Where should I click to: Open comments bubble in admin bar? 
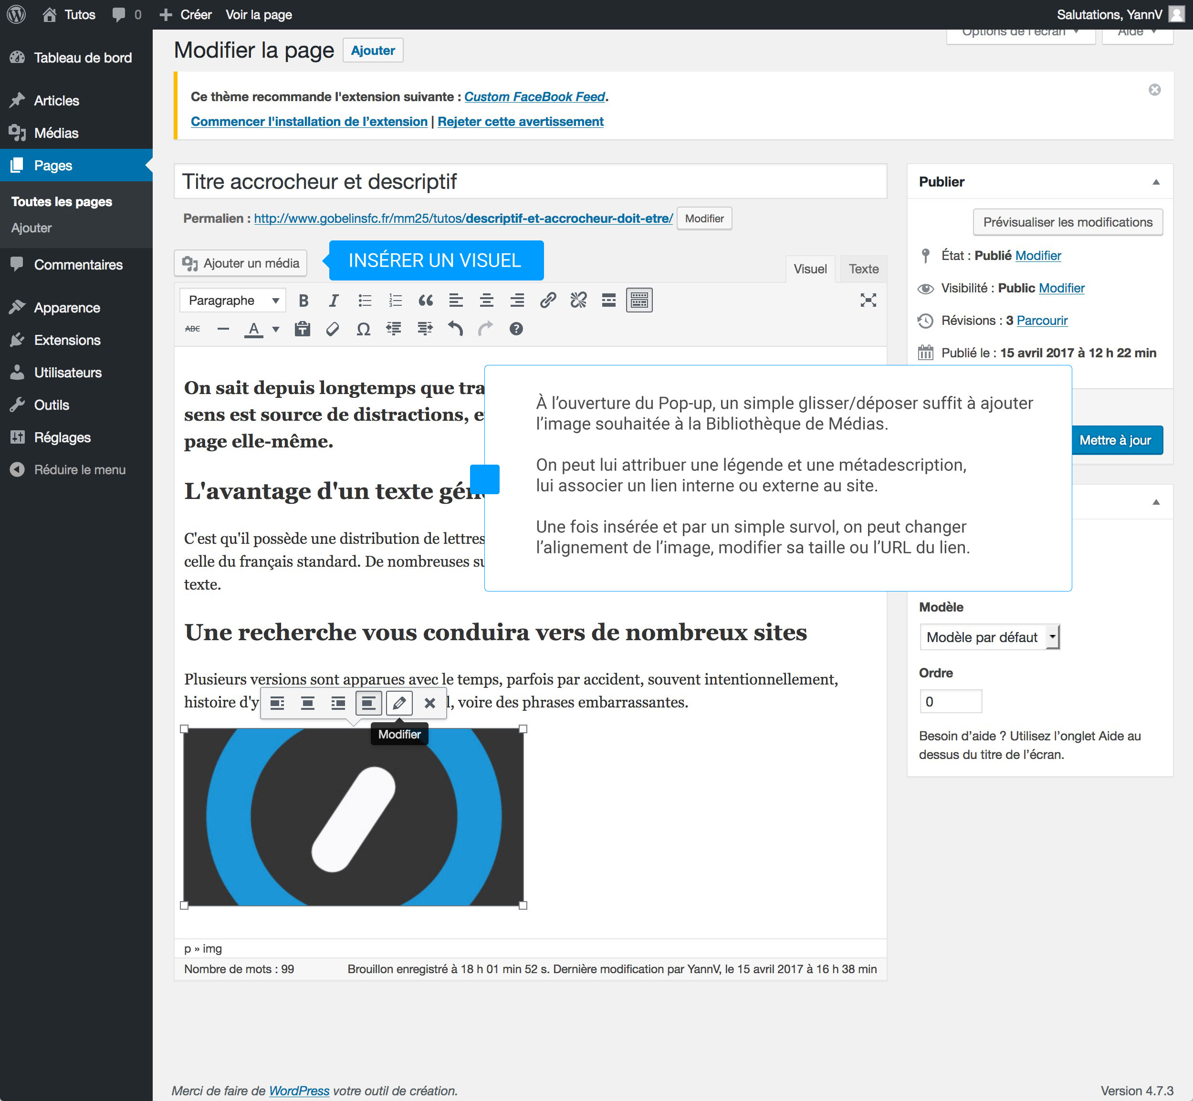126,14
